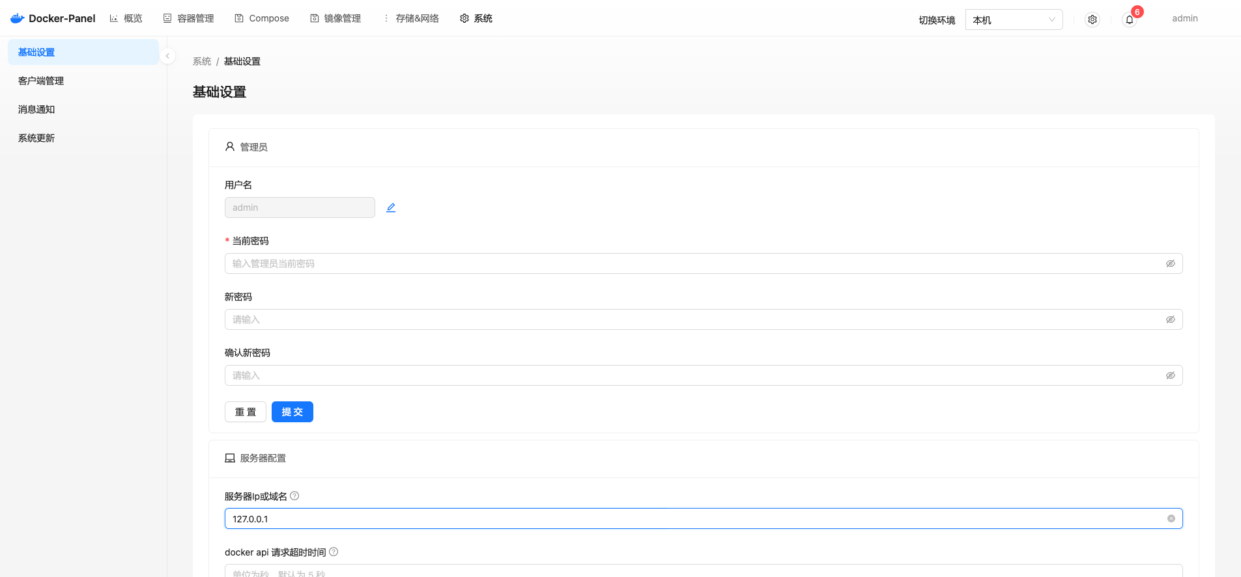This screenshot has height=577, width=1241.
Task: Click the settings gear icon in header
Action: pyautogui.click(x=1092, y=20)
